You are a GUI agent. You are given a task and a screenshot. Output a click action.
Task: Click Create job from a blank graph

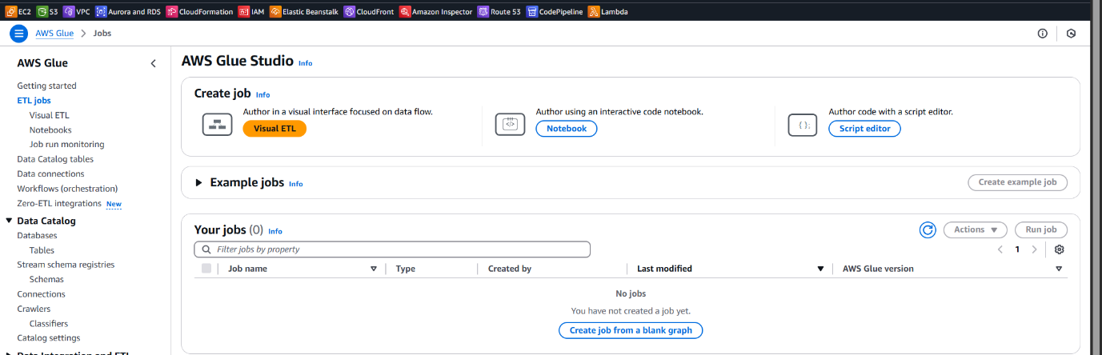pyautogui.click(x=631, y=330)
